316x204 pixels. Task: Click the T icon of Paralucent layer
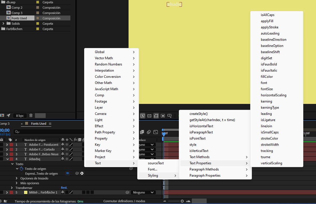(26, 145)
